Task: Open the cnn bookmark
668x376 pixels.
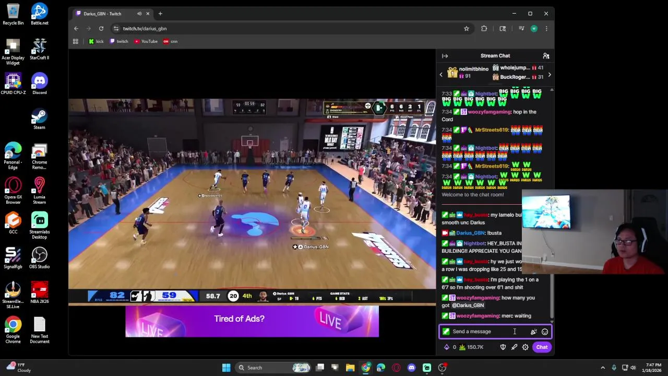Action: tap(171, 41)
